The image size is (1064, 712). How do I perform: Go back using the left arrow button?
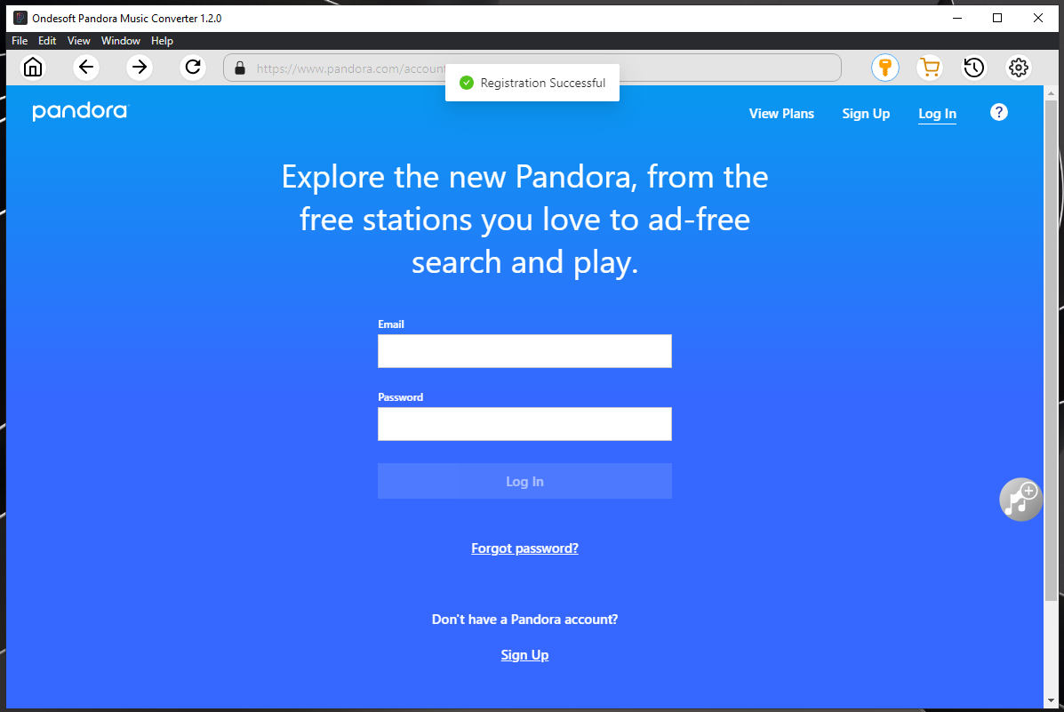pos(86,68)
